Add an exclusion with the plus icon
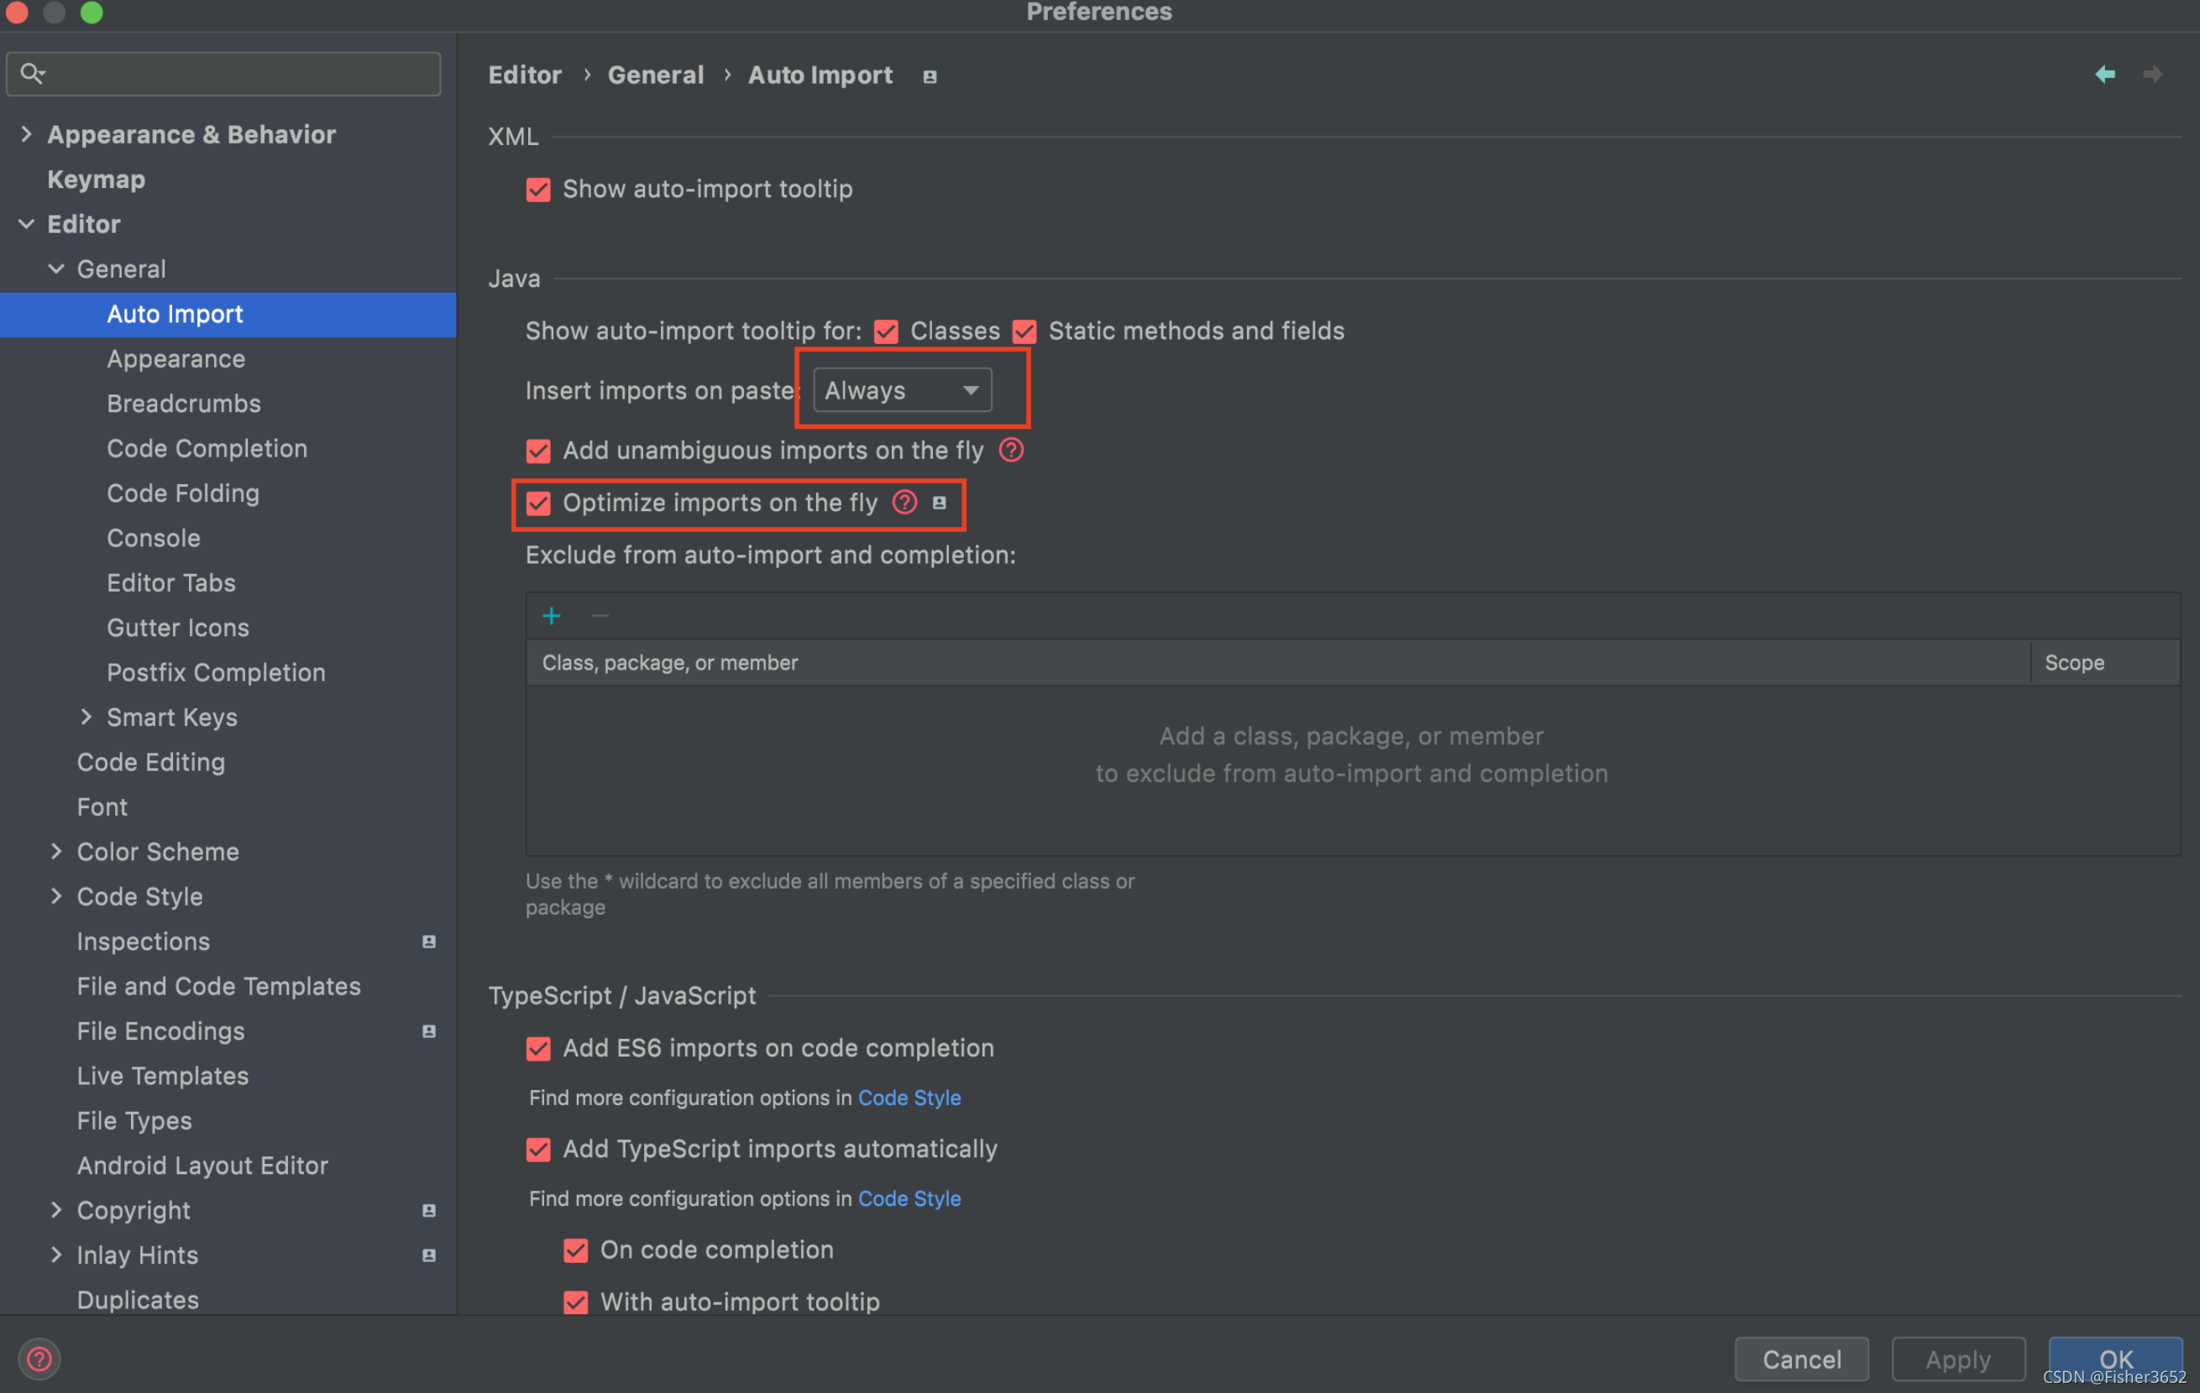Viewport: 2200px width, 1393px height. coord(551,616)
